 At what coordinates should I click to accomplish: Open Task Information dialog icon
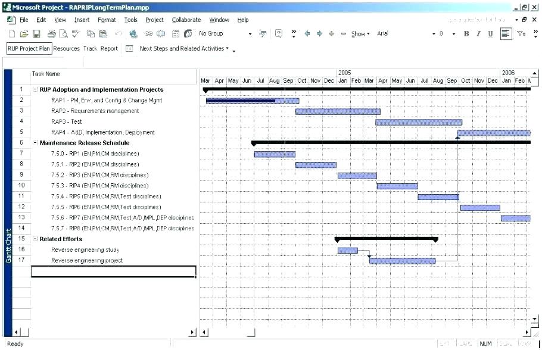176,33
